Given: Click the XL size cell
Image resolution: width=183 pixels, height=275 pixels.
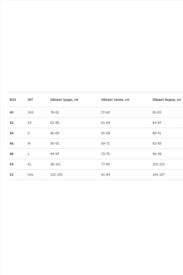Looking at the screenshot, I should pos(30,164).
